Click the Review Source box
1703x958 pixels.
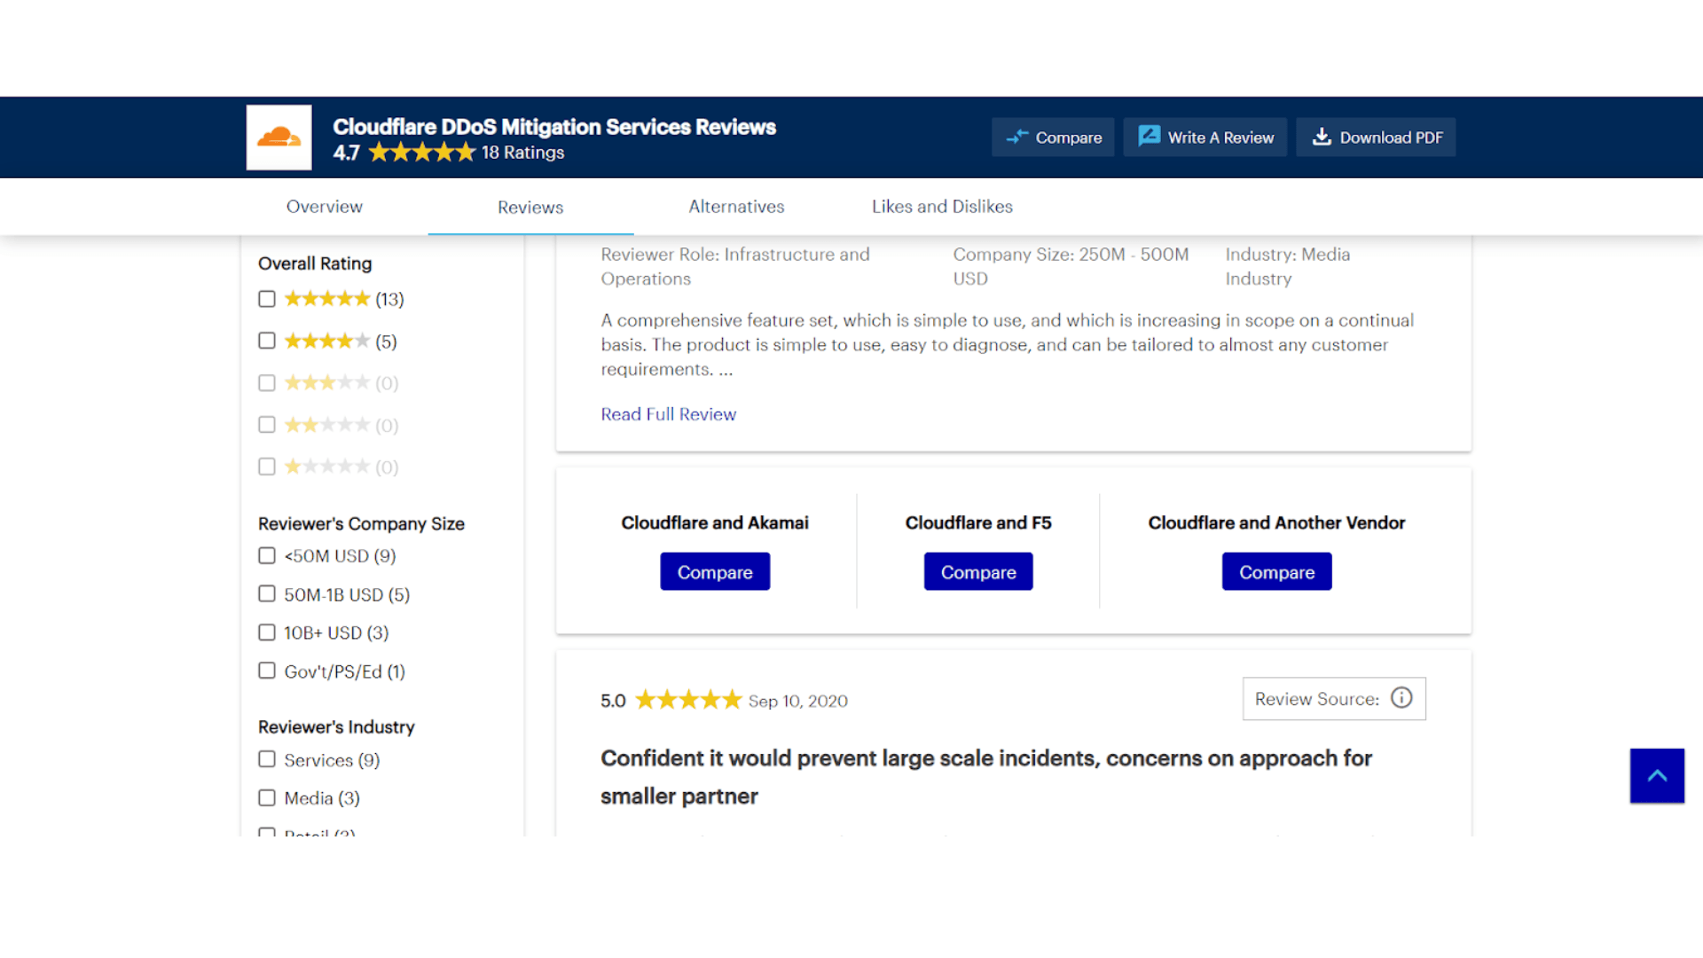(x=1334, y=699)
